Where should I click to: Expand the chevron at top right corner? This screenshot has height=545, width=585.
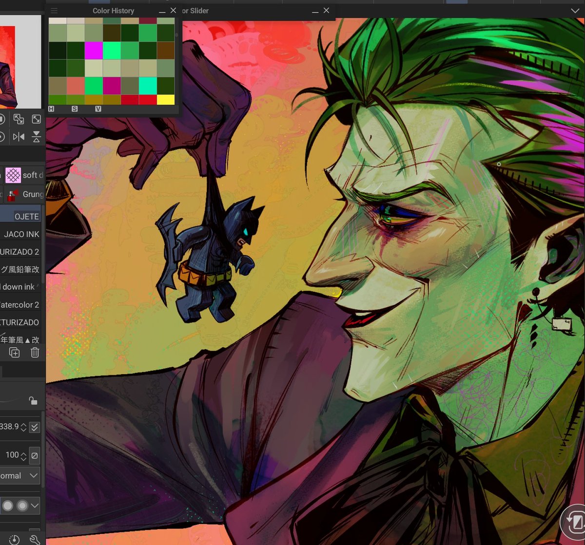click(575, 10)
